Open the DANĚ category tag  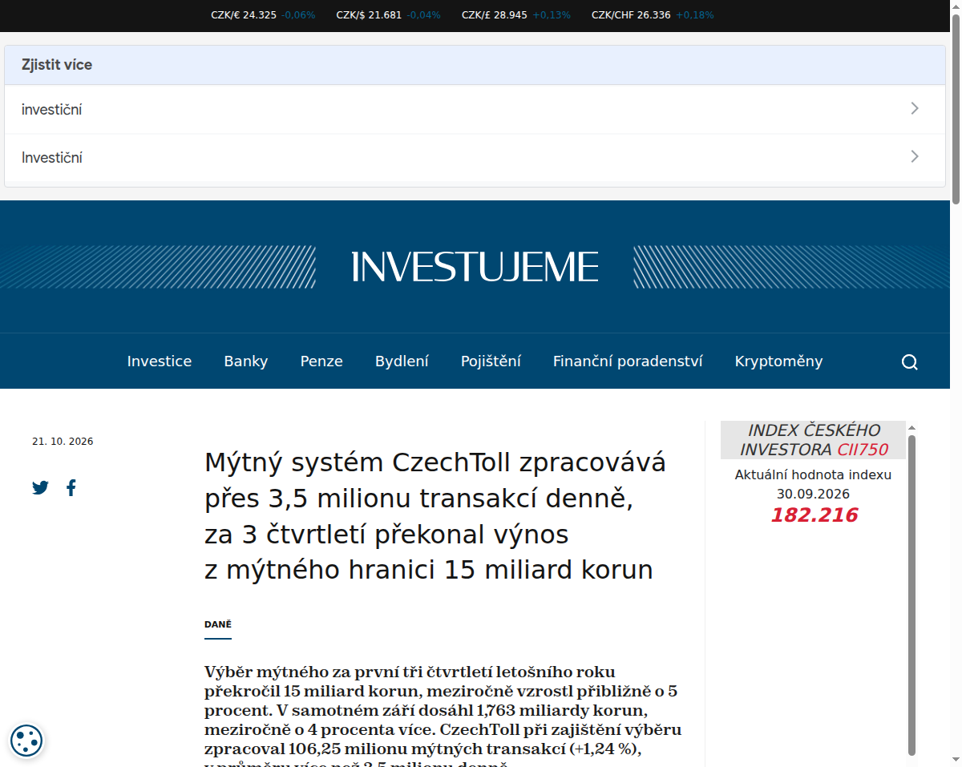(218, 624)
